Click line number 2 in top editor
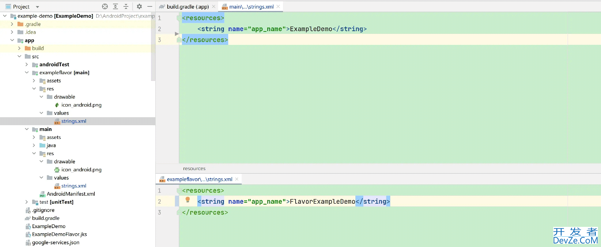 click(x=159, y=29)
